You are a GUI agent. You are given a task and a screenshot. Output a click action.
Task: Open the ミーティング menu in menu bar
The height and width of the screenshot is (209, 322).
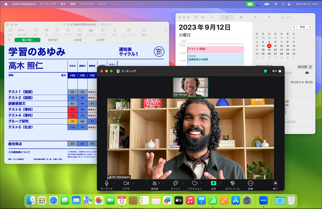click(x=48, y=4)
